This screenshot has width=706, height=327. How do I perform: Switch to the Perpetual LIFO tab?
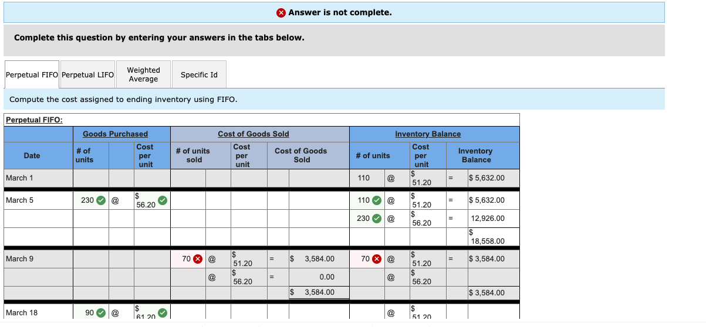pos(87,74)
